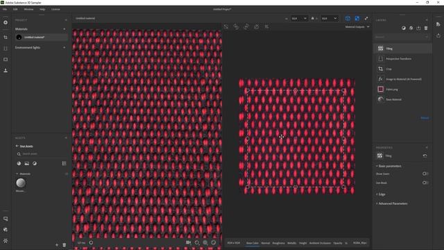Switch to the Height channel tab

point(302,243)
